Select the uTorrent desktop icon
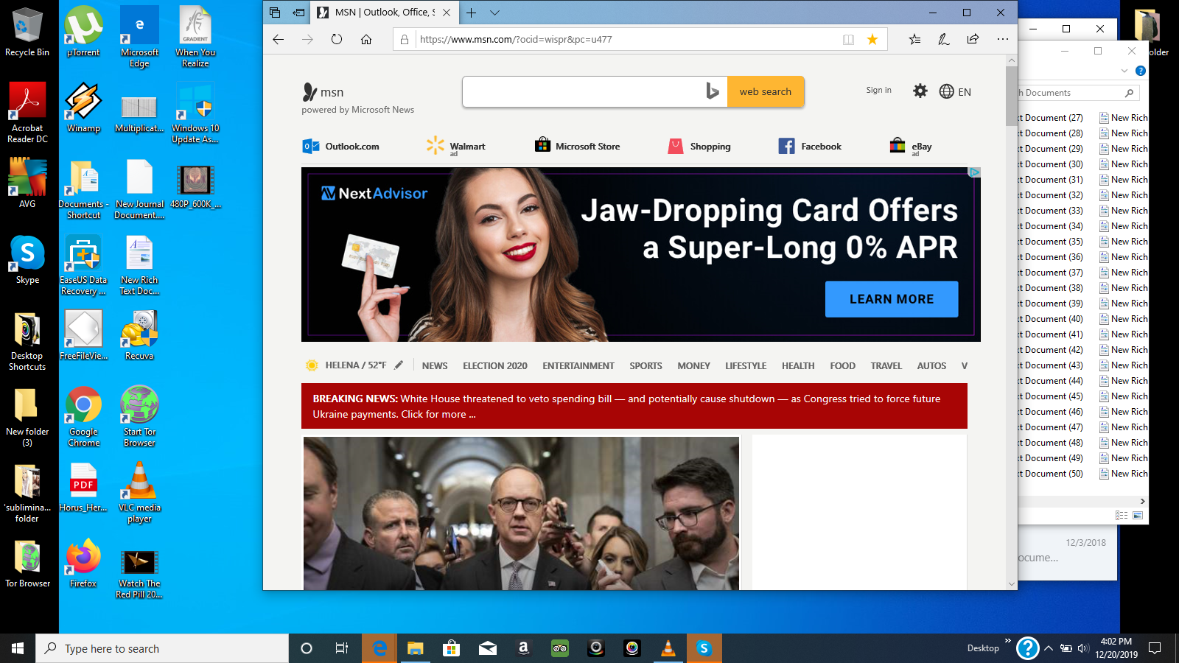Viewport: 1179px width, 663px height. coord(83,32)
